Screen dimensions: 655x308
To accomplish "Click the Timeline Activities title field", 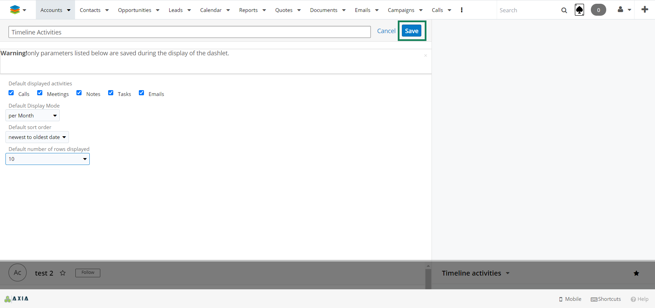I will (189, 32).
